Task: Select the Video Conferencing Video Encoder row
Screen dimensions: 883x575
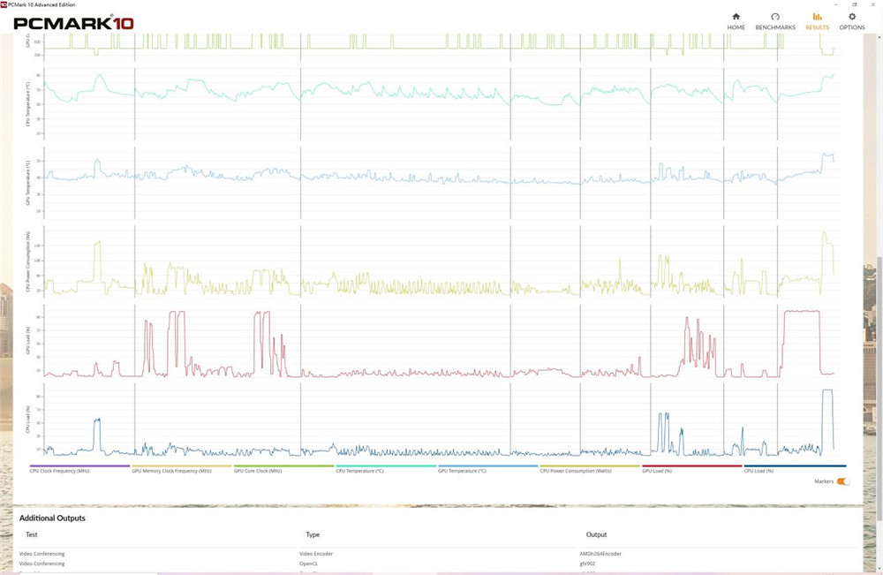Action: (x=438, y=554)
